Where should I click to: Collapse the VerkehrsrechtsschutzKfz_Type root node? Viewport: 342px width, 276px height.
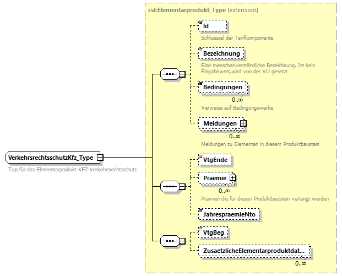tap(100, 158)
